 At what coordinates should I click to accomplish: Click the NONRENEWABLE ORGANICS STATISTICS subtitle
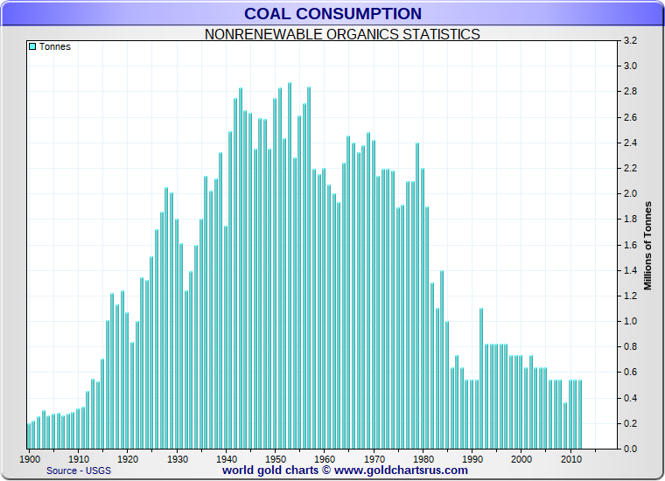342,34
